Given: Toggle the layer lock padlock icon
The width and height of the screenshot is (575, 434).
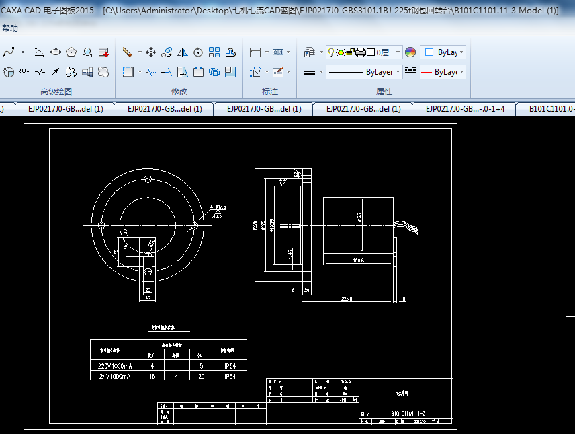Looking at the screenshot, I should 351,52.
